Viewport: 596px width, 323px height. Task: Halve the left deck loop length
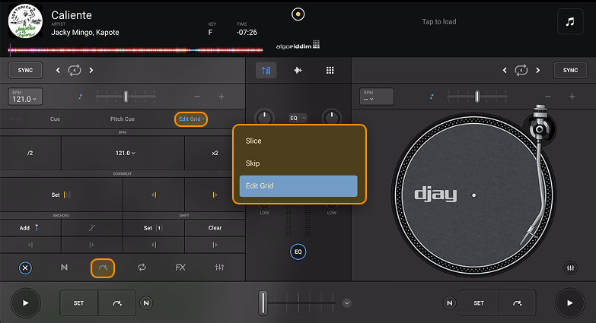58,70
